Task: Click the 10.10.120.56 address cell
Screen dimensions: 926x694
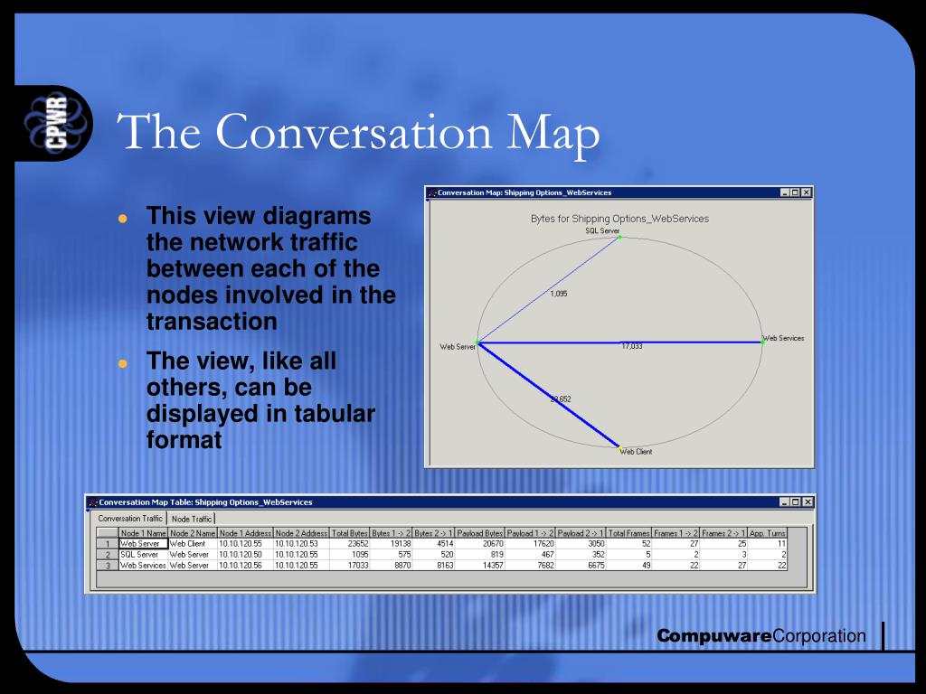Action: click(x=245, y=565)
